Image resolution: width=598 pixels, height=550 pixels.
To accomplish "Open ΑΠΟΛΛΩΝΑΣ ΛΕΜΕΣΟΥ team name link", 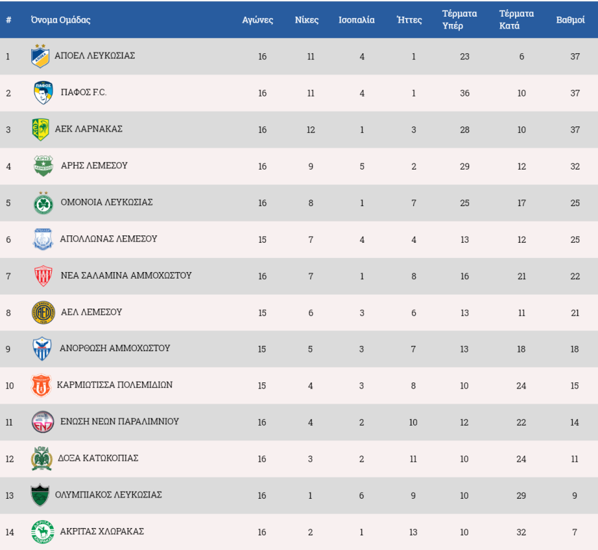I will [108, 239].
